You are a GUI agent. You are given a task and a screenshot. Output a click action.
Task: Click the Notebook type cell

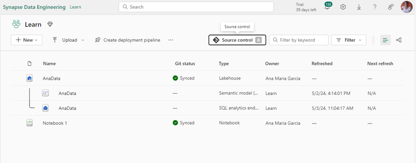tap(229, 123)
